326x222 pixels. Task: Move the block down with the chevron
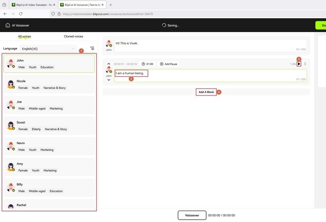click(x=109, y=79)
